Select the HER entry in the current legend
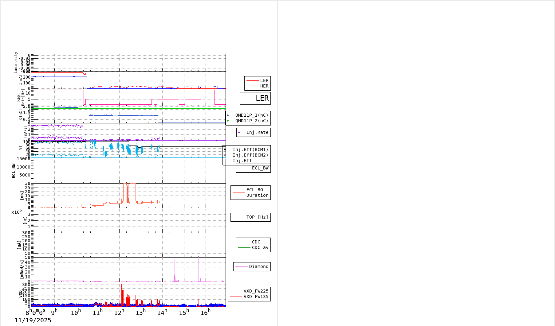The width and height of the screenshot is (555, 326). [264, 86]
